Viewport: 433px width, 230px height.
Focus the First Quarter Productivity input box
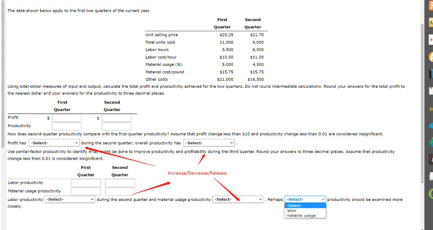click(67, 126)
